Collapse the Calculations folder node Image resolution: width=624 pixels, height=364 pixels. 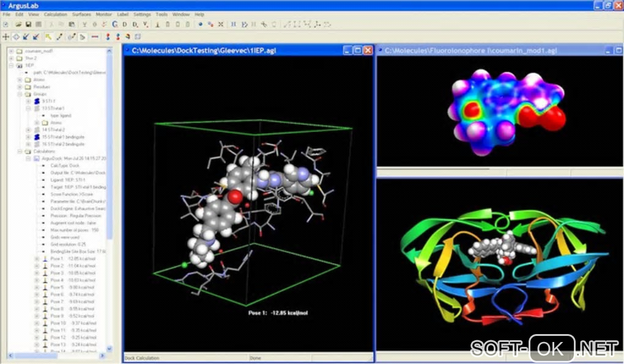point(20,151)
